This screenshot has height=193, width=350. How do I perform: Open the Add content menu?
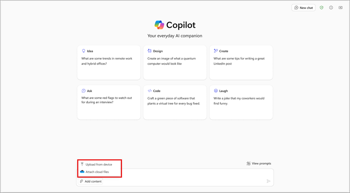pyautogui.click(x=91, y=181)
